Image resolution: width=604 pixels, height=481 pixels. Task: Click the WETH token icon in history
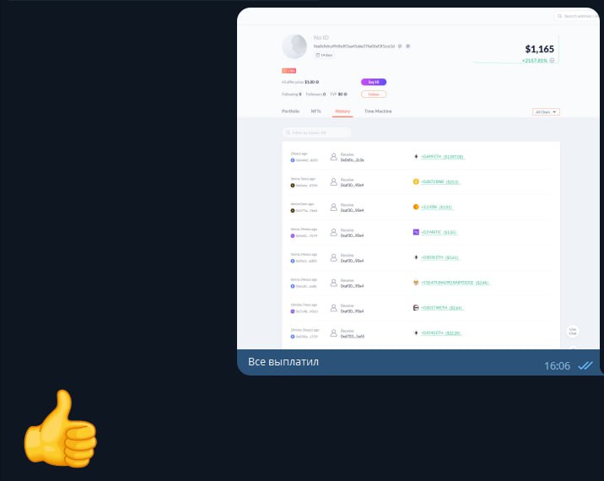click(x=415, y=308)
